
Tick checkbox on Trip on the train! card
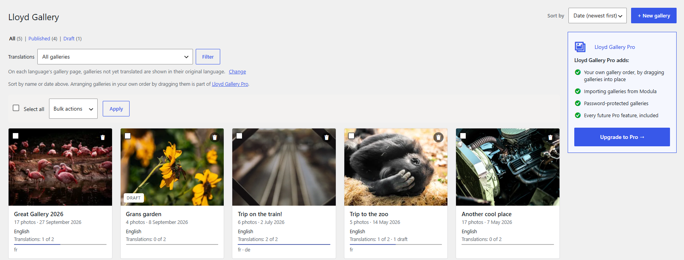coord(239,136)
